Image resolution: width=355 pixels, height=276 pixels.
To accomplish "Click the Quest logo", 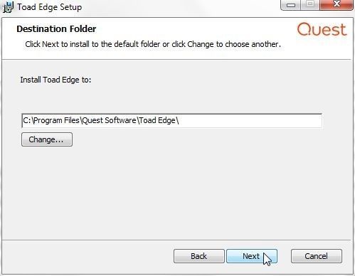I will pos(322,29).
